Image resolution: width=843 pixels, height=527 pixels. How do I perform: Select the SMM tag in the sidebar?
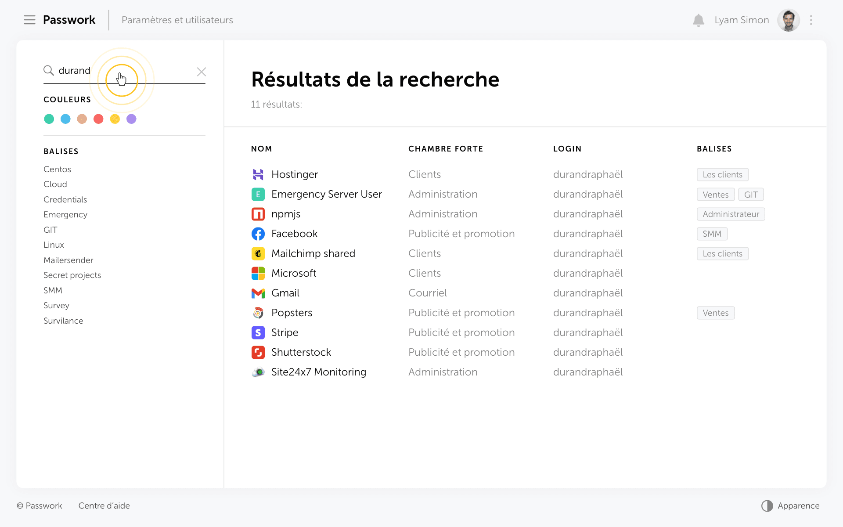pos(53,290)
